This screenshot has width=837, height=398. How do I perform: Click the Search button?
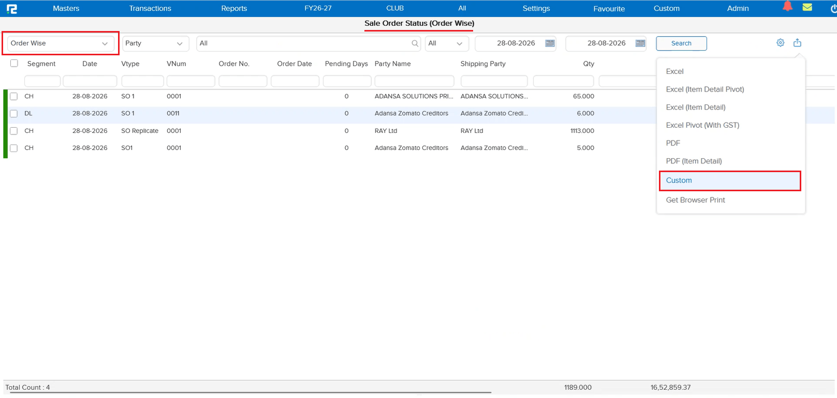tap(681, 43)
